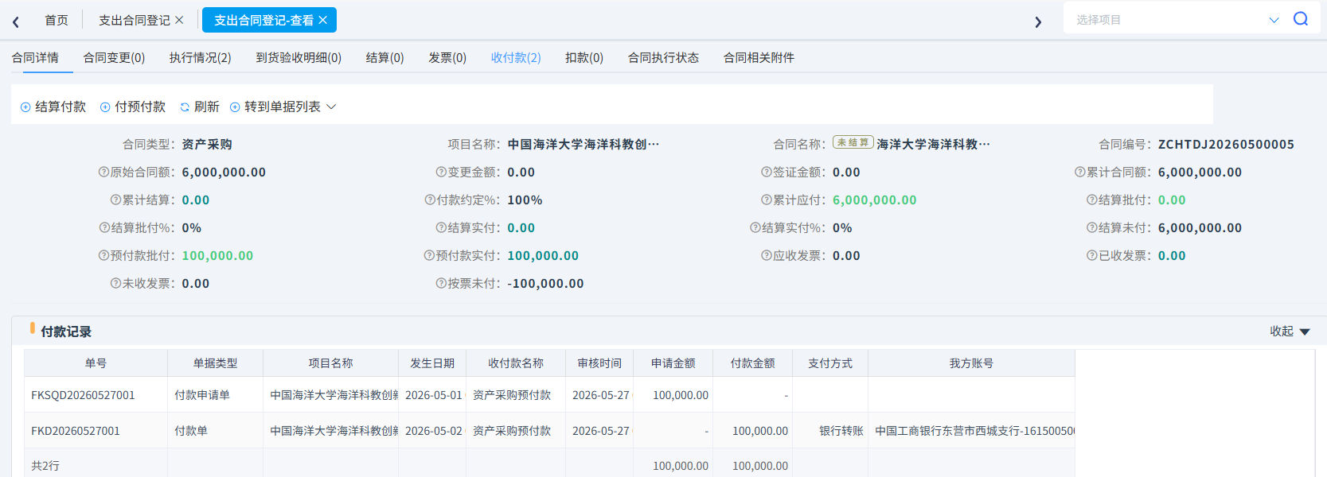Select the 结算(0) tab
This screenshot has width=1327, height=477.
(384, 57)
